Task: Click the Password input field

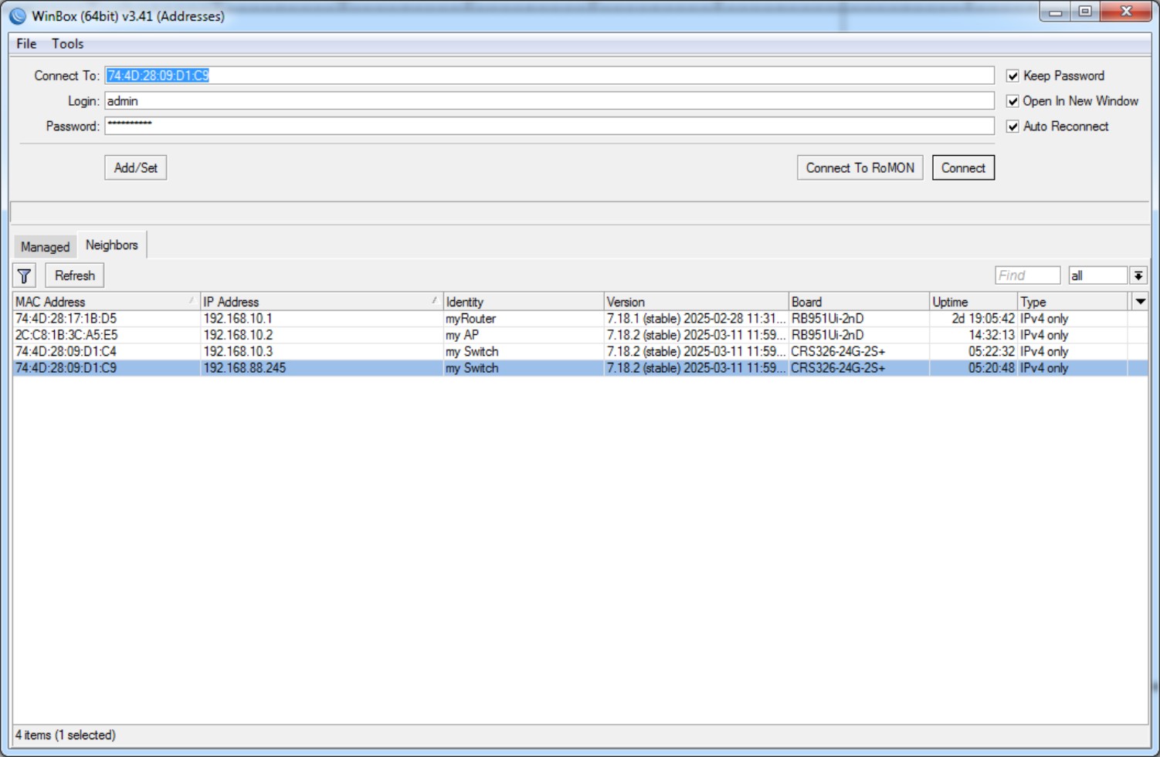Action: click(x=549, y=126)
